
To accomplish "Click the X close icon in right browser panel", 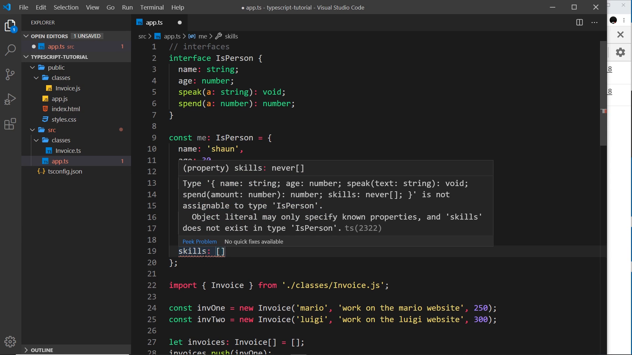I will coord(620,35).
